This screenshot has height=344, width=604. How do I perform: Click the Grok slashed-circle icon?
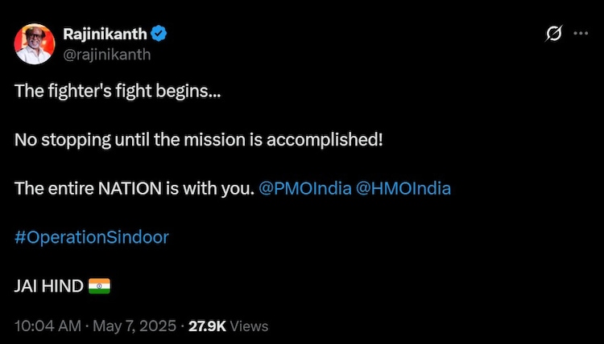(553, 34)
